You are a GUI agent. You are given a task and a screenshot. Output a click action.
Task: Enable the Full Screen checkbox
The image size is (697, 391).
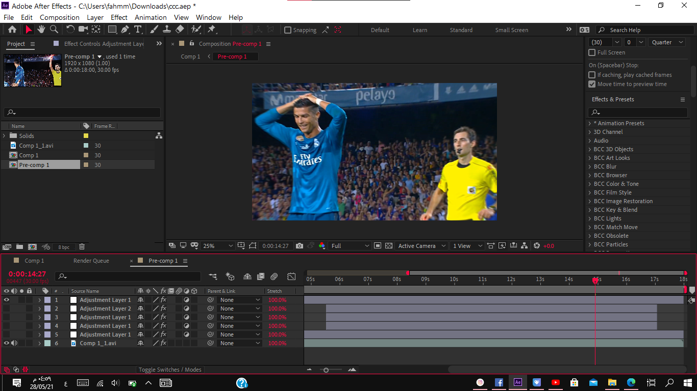[592, 52]
